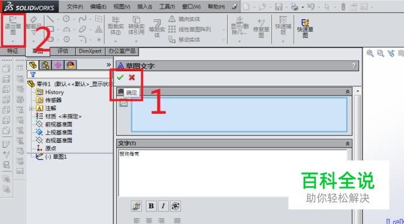Open dropdown arrow below 退出草图
The height and width of the screenshot is (224, 404).
point(13,41)
